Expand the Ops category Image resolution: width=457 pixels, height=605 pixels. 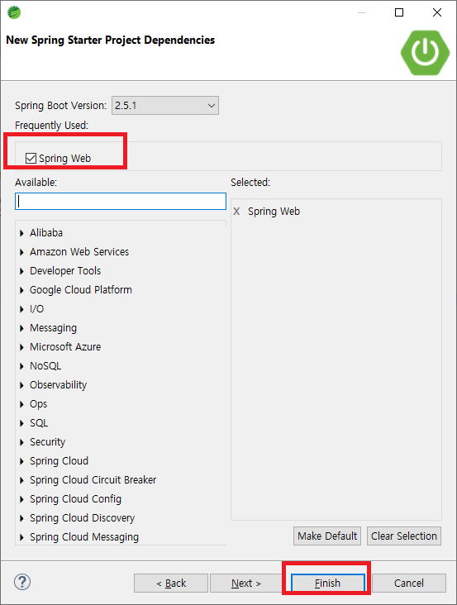coord(22,404)
